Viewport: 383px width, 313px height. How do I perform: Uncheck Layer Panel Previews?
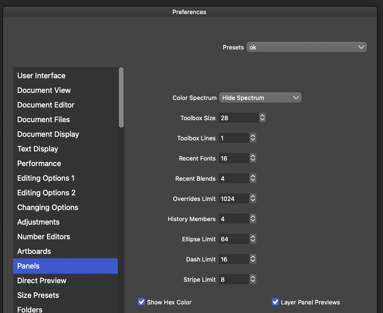(x=275, y=302)
